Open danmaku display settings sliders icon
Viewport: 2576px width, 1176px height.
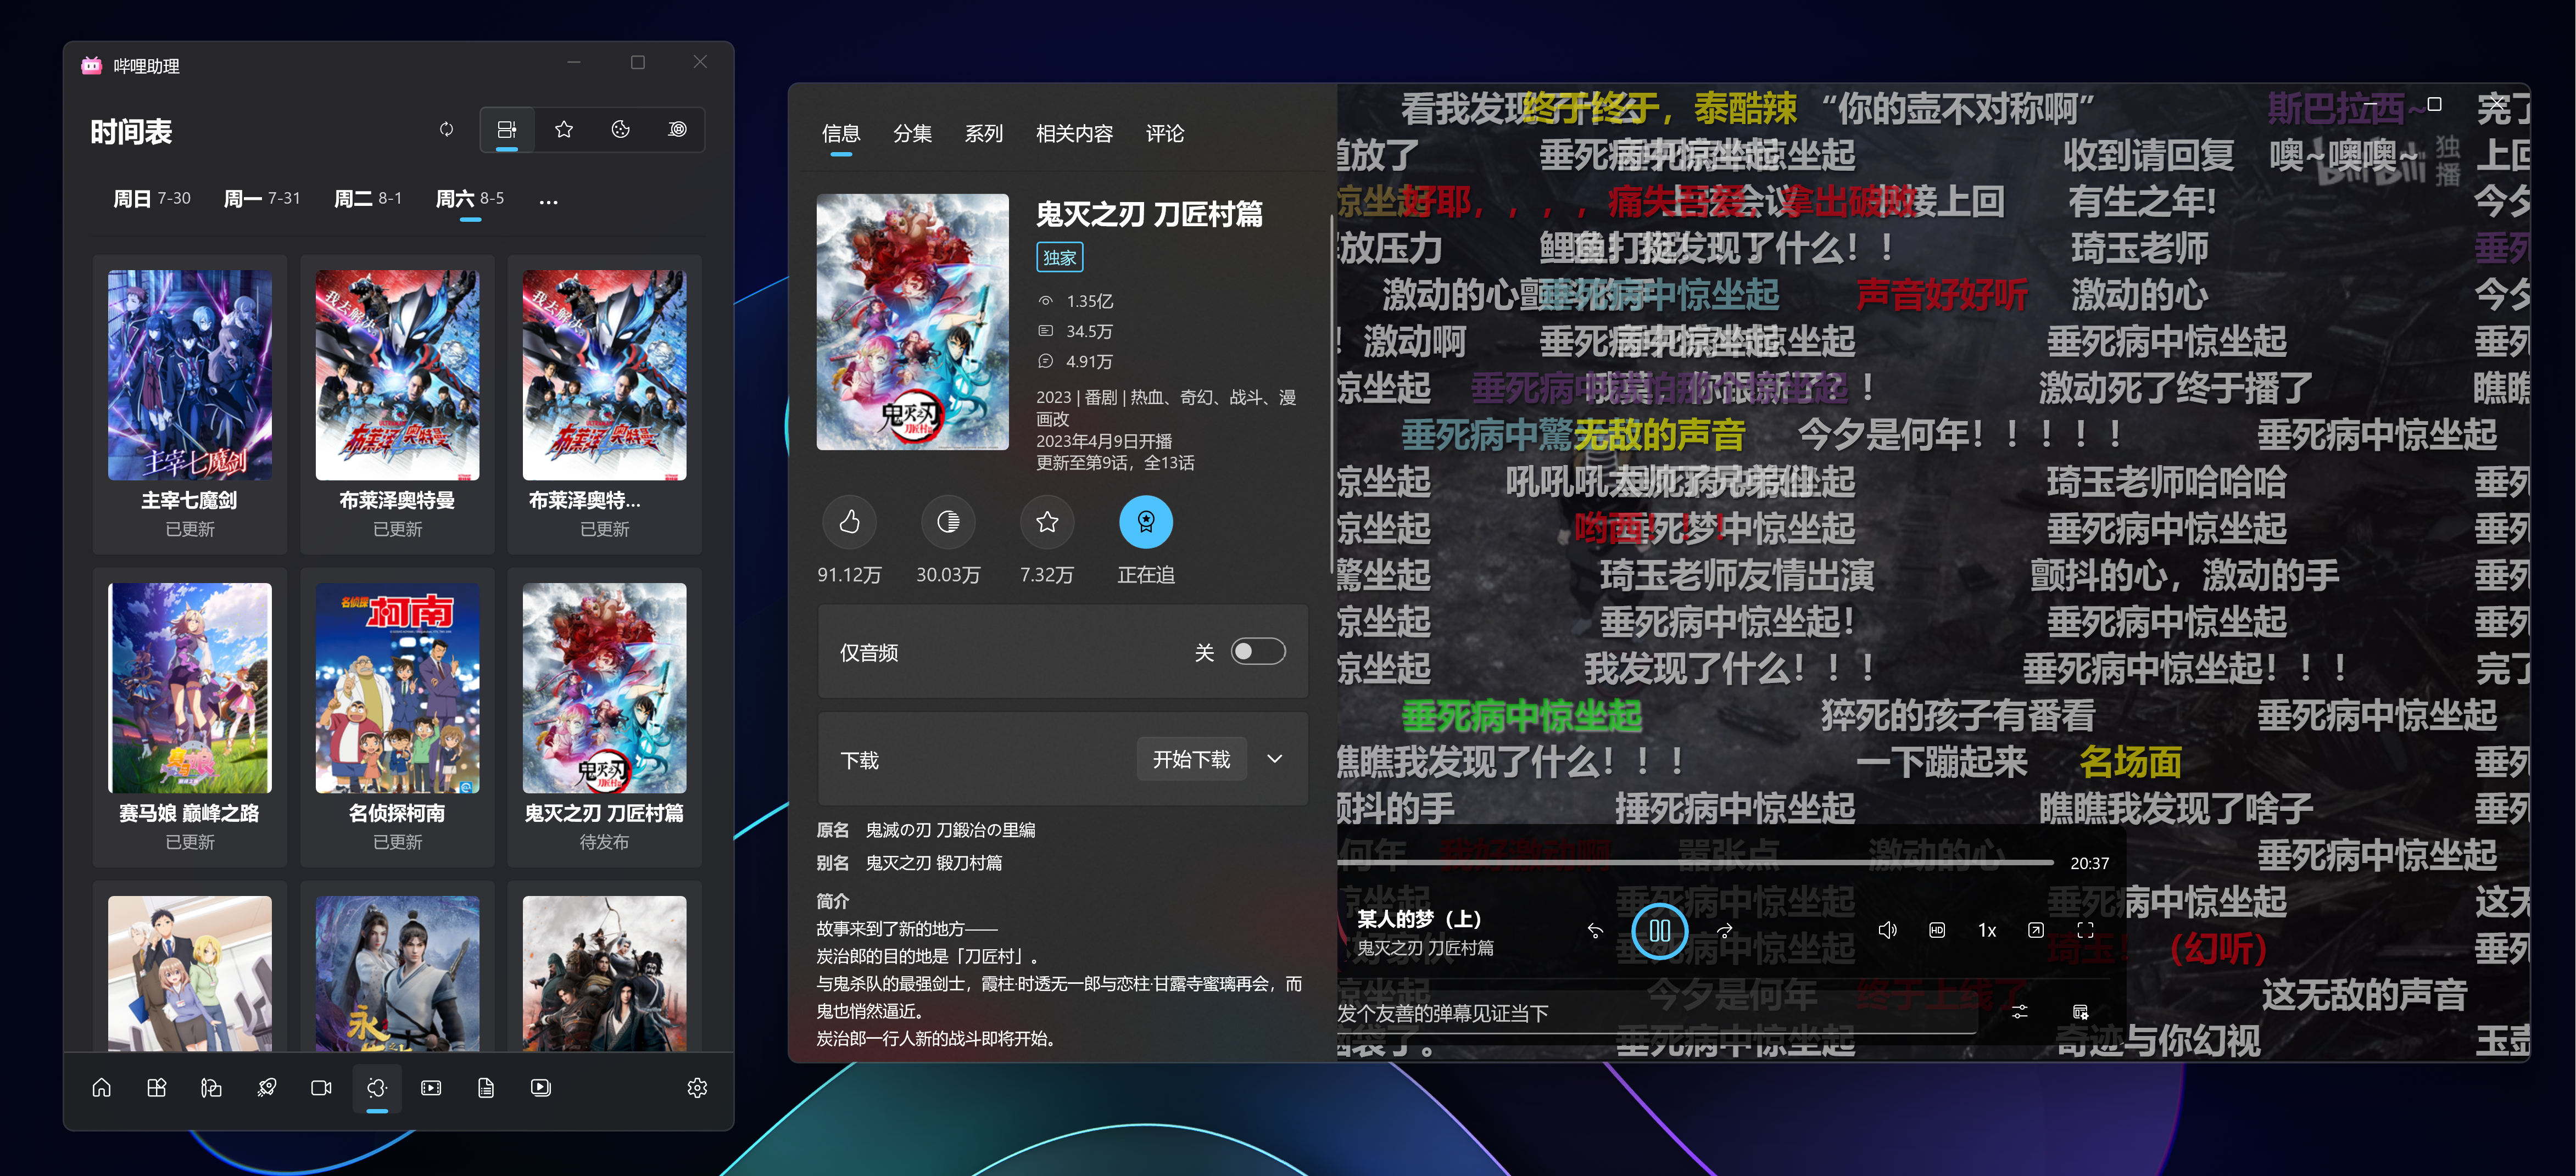pos(2019,1012)
